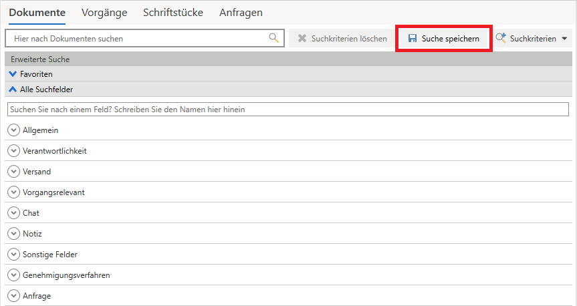This screenshot has height=306, width=577.
Task: Expand the Notiz search fields
Action: click(x=13, y=233)
